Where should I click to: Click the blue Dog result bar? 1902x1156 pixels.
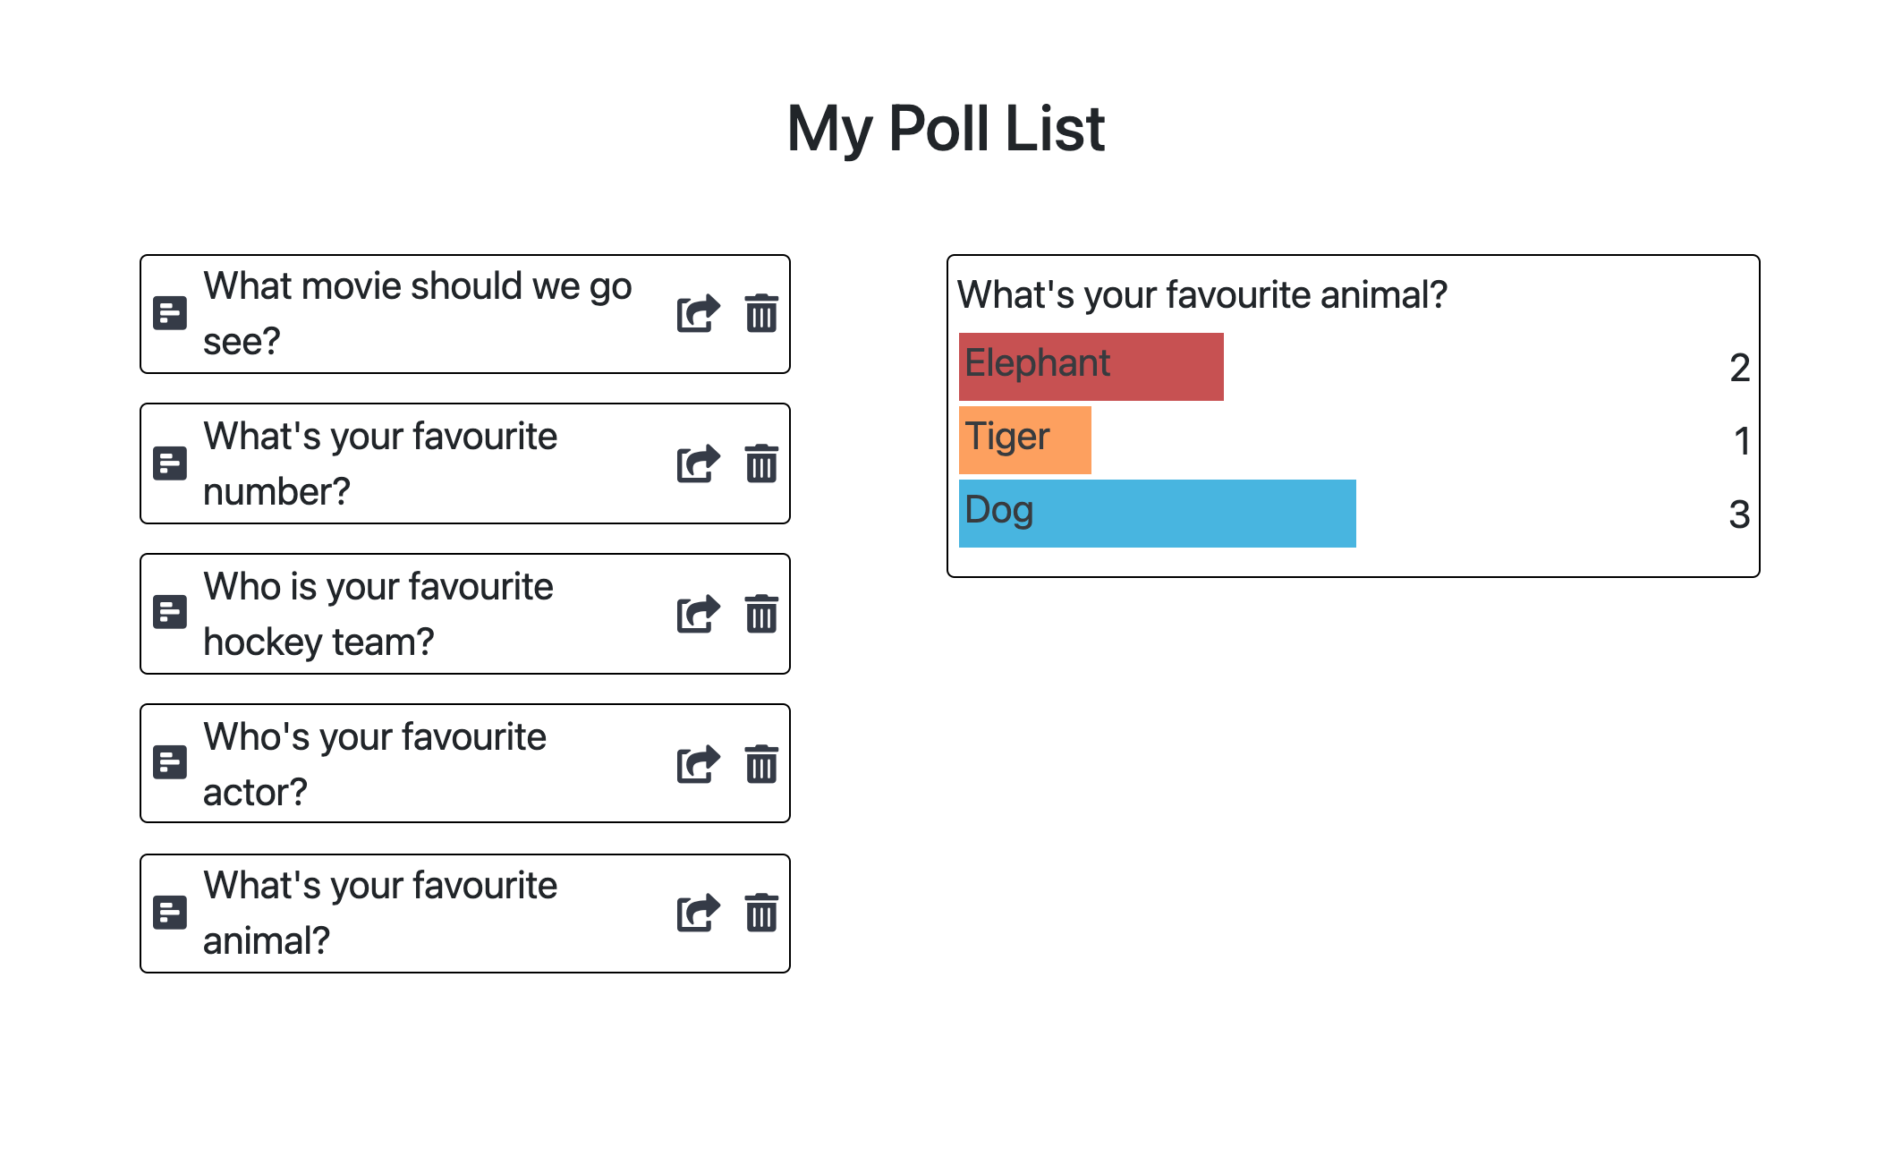(1157, 514)
